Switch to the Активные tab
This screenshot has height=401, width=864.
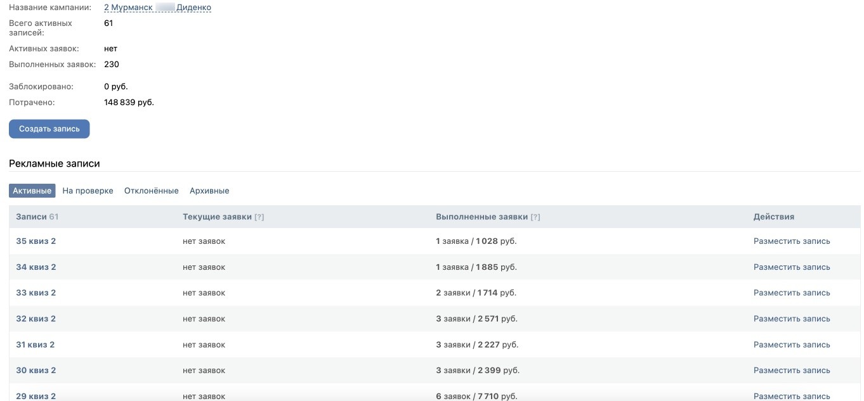32,191
